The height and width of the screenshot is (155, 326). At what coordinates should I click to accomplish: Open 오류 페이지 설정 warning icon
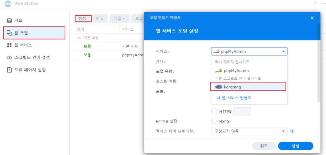(x=9, y=70)
